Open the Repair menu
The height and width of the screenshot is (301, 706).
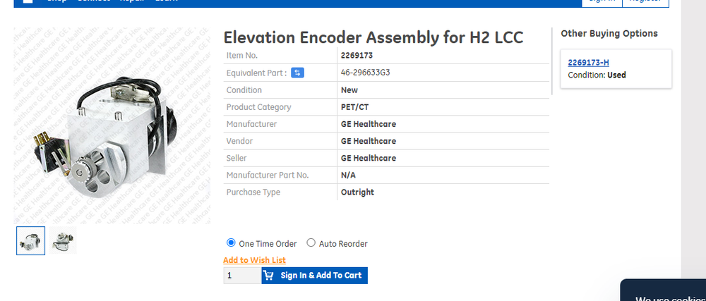click(133, 1)
